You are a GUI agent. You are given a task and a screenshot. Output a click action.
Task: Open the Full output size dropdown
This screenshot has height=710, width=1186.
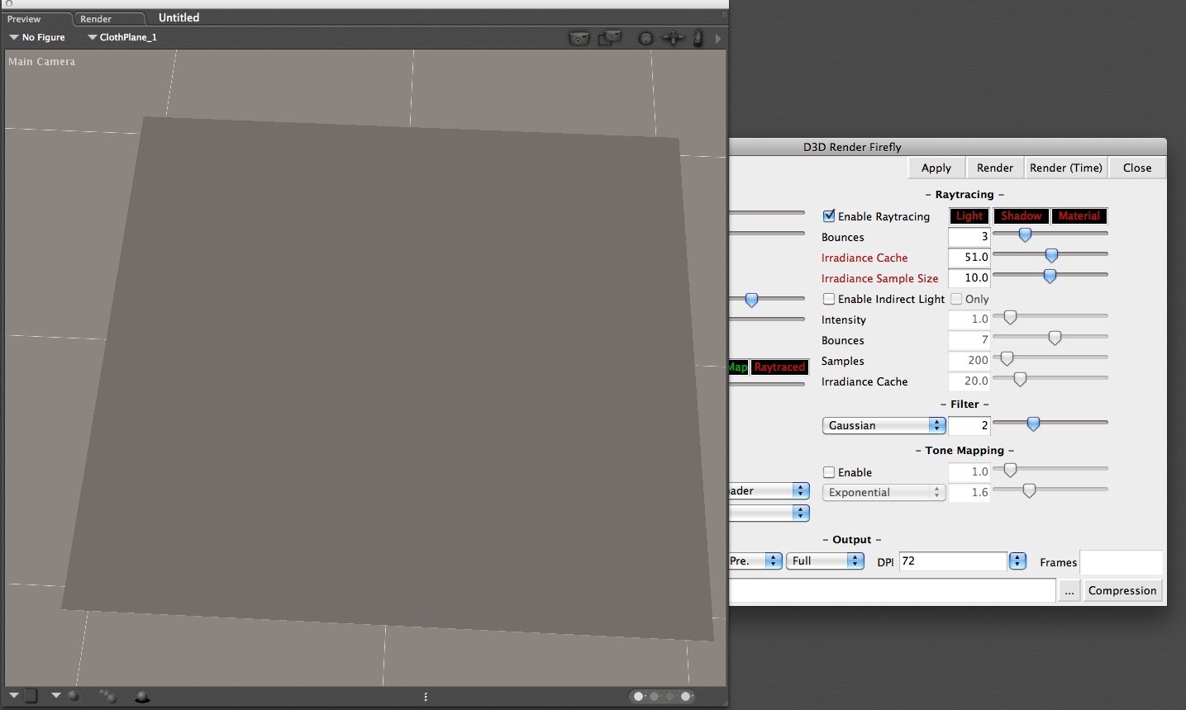click(826, 561)
